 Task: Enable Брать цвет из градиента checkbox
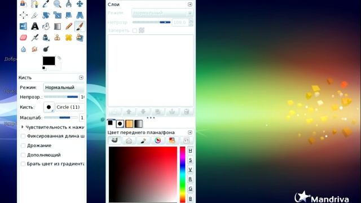23,164
